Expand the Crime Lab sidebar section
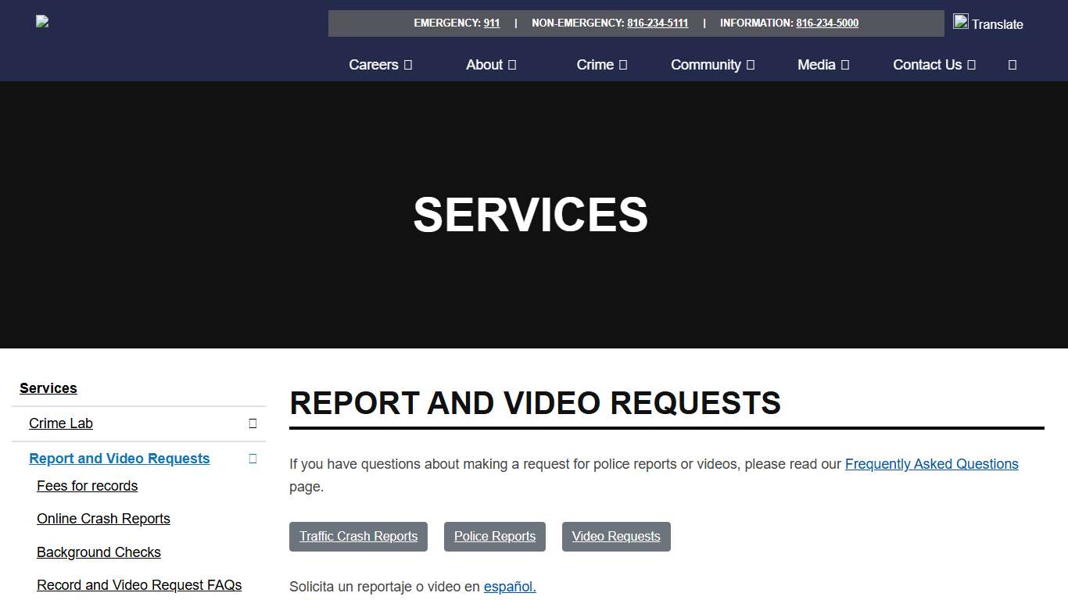The image size is (1068, 600). coord(252,423)
